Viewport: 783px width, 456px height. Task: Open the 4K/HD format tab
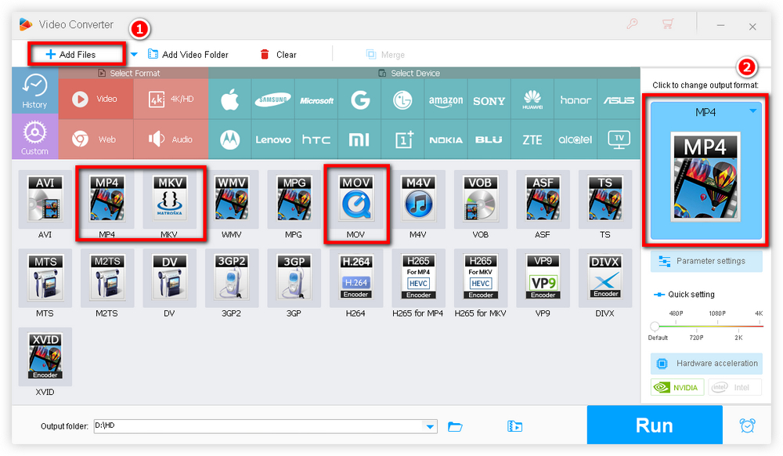point(171,100)
